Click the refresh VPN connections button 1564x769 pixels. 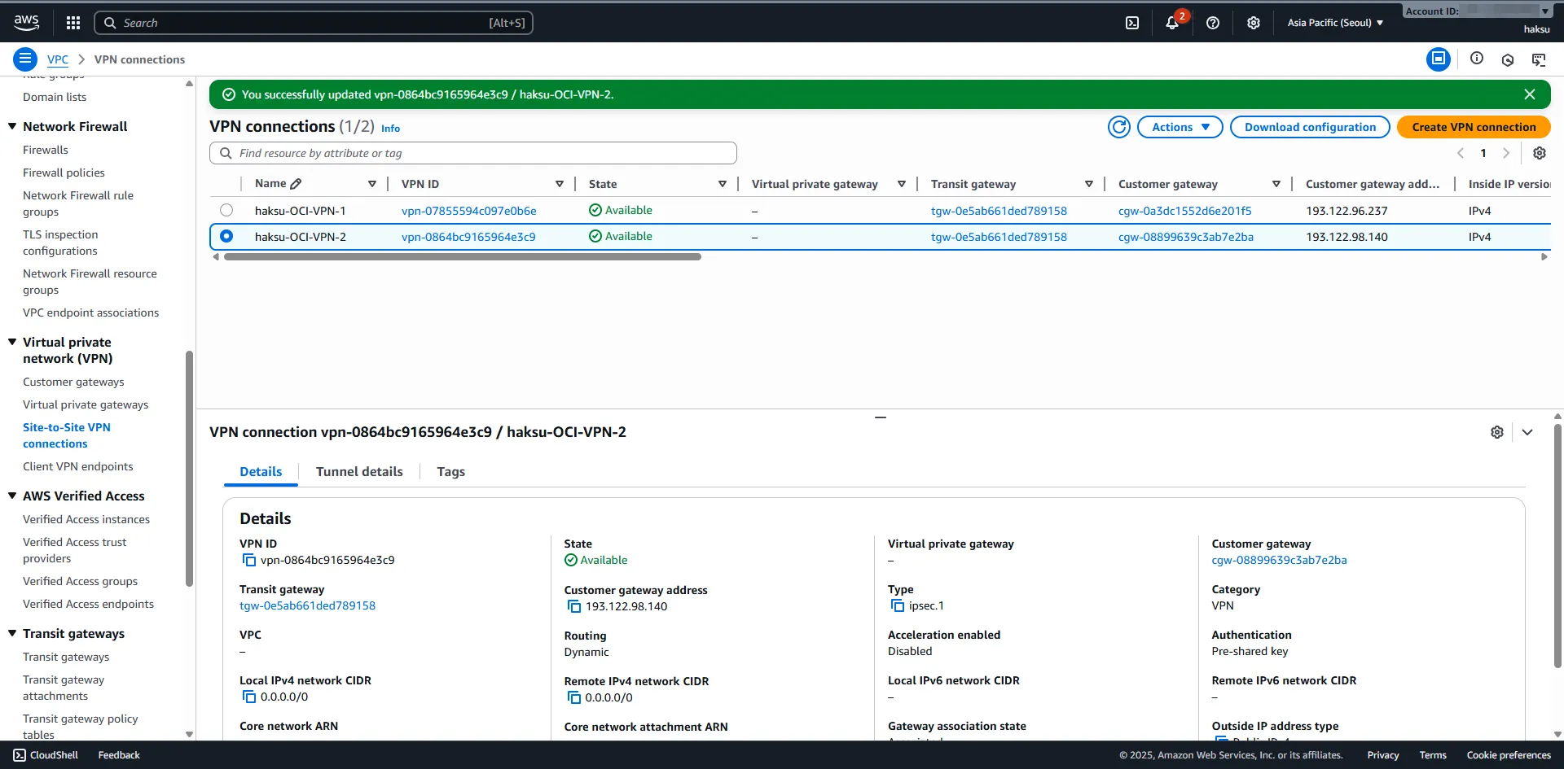(x=1119, y=127)
